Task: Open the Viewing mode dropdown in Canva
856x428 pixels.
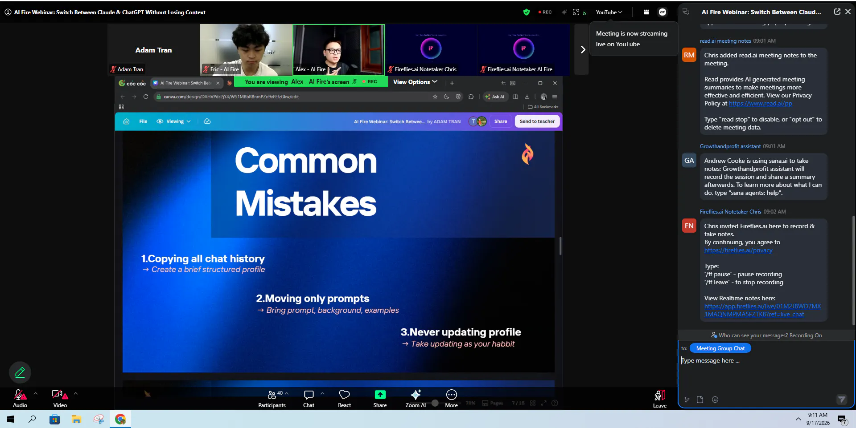Action: pyautogui.click(x=174, y=121)
